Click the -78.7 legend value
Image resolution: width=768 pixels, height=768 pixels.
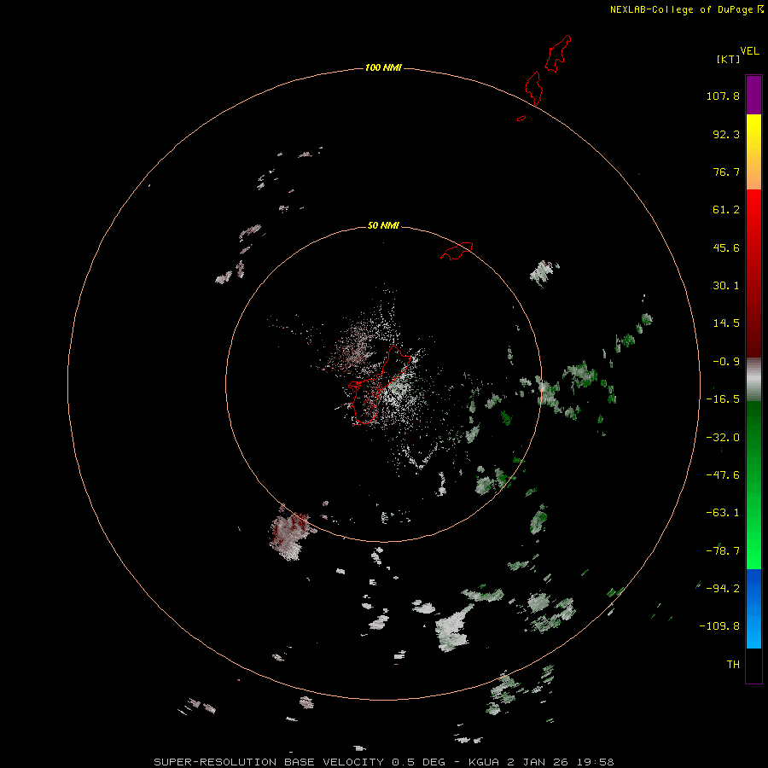click(723, 551)
